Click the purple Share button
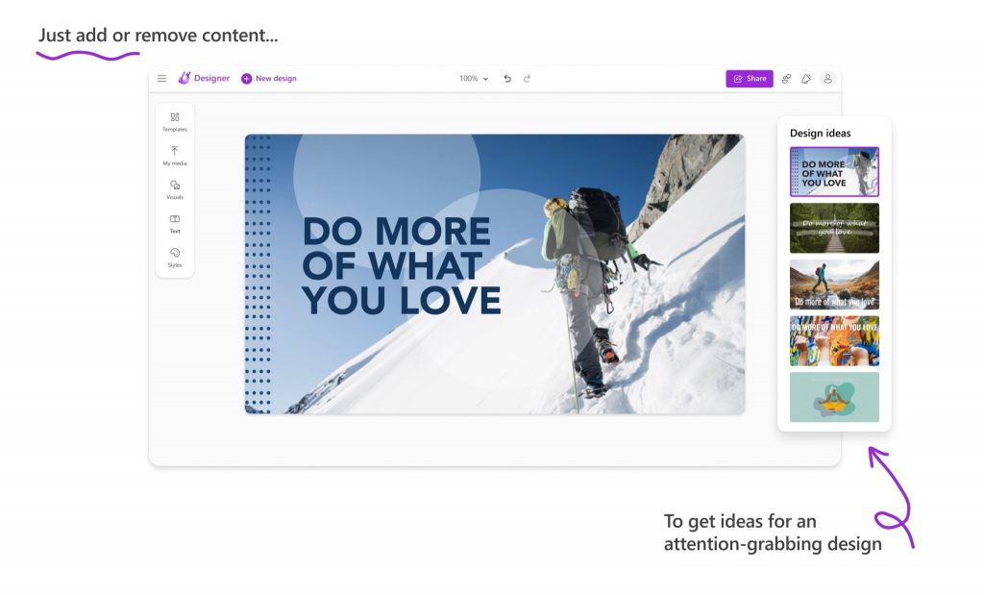The image size is (984, 595). tap(750, 79)
